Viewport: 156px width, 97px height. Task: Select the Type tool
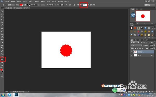2,54
